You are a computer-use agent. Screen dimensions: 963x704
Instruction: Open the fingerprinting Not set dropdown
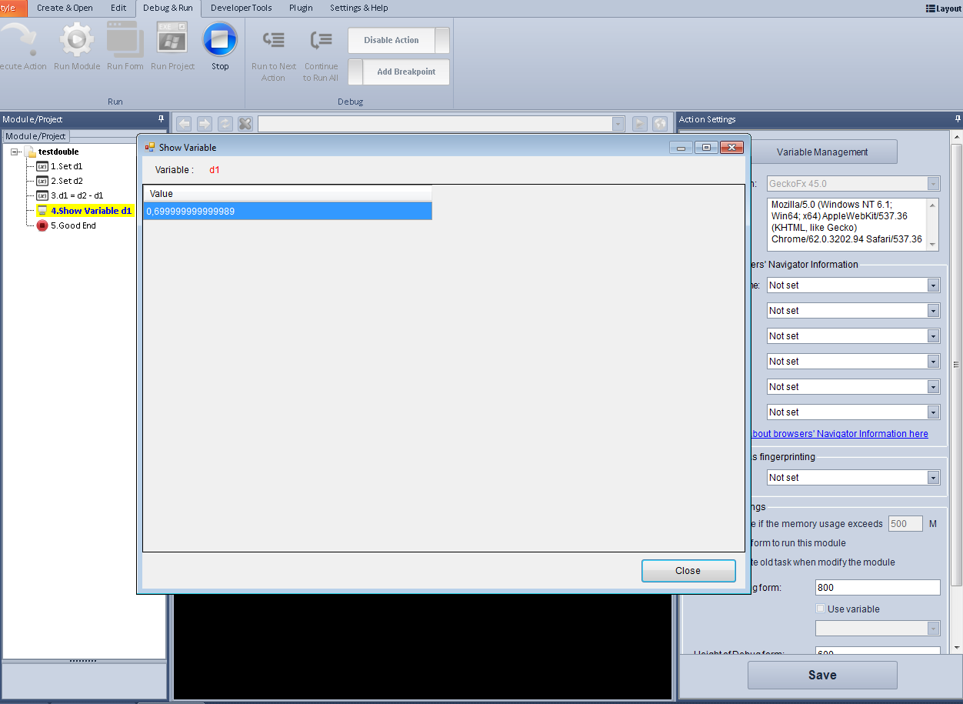(933, 478)
